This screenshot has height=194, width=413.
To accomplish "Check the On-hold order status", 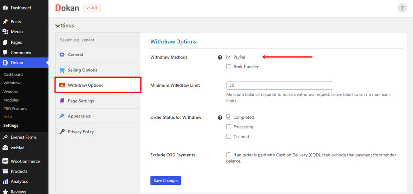I will point(229,137).
